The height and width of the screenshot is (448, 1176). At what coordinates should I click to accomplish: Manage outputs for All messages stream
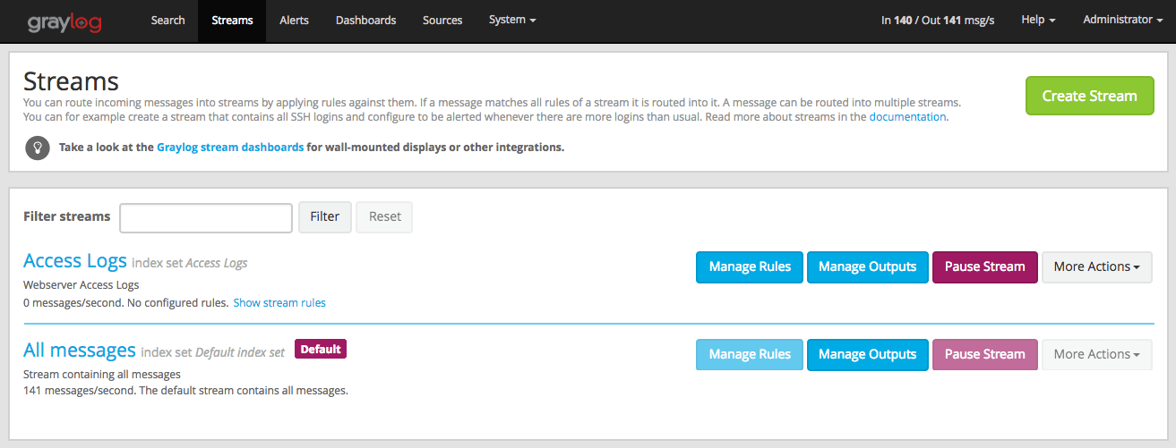pos(867,354)
